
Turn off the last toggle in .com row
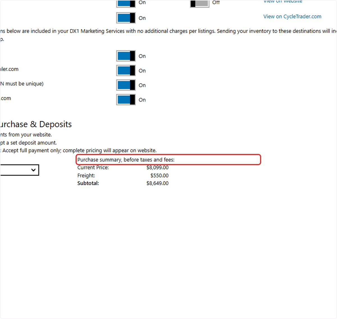[126, 100]
